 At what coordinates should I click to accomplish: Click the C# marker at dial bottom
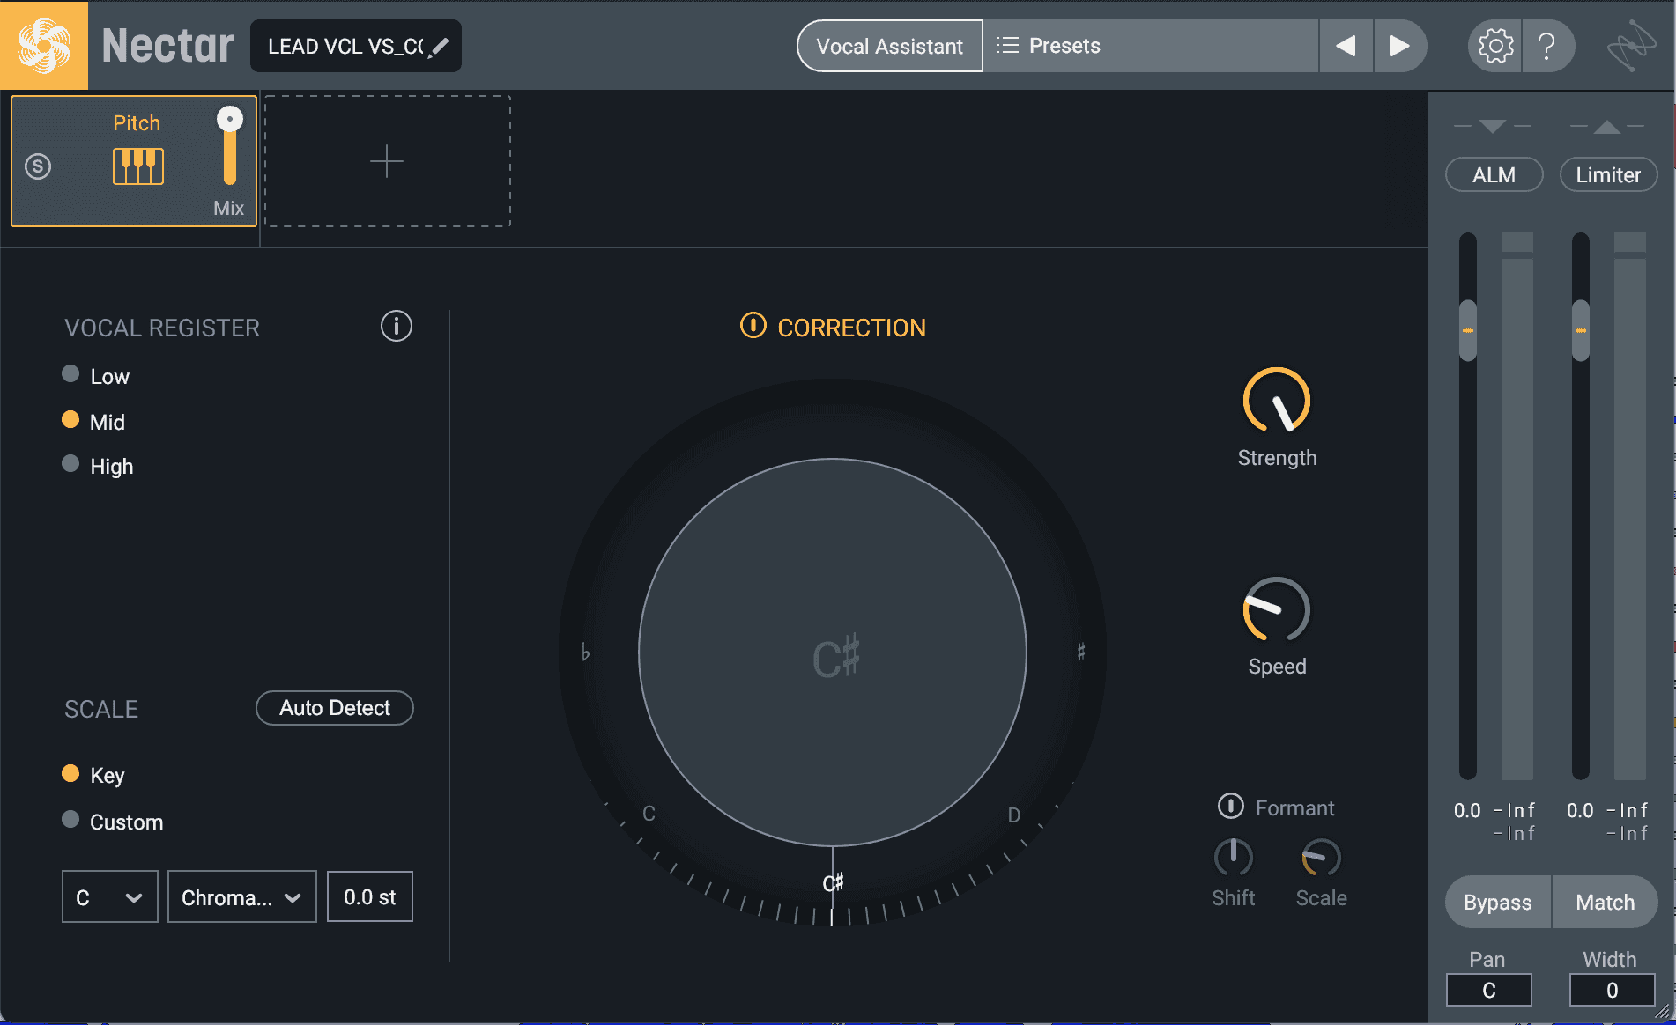tap(833, 882)
